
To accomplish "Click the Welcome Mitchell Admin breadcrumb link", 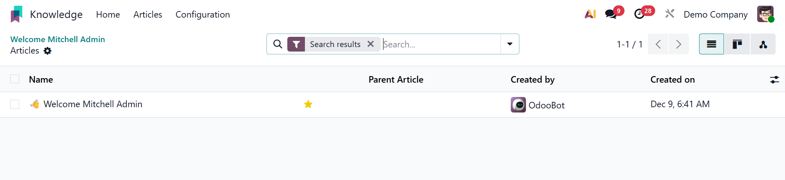I will tap(58, 39).
